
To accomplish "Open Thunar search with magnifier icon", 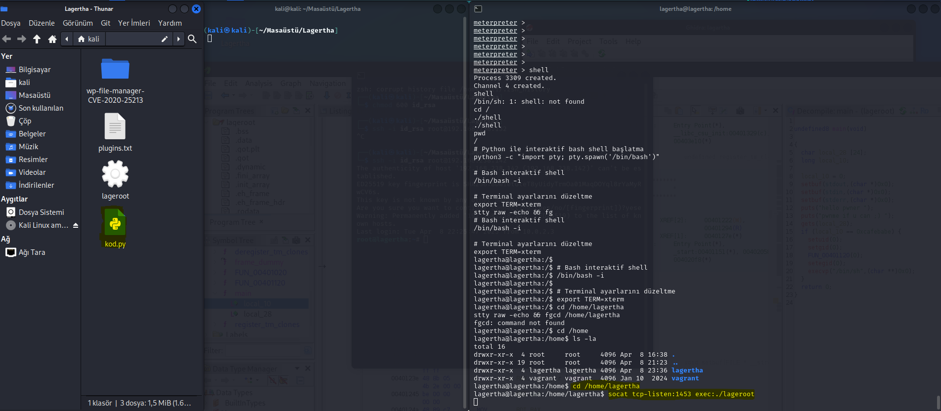I will click(x=192, y=39).
